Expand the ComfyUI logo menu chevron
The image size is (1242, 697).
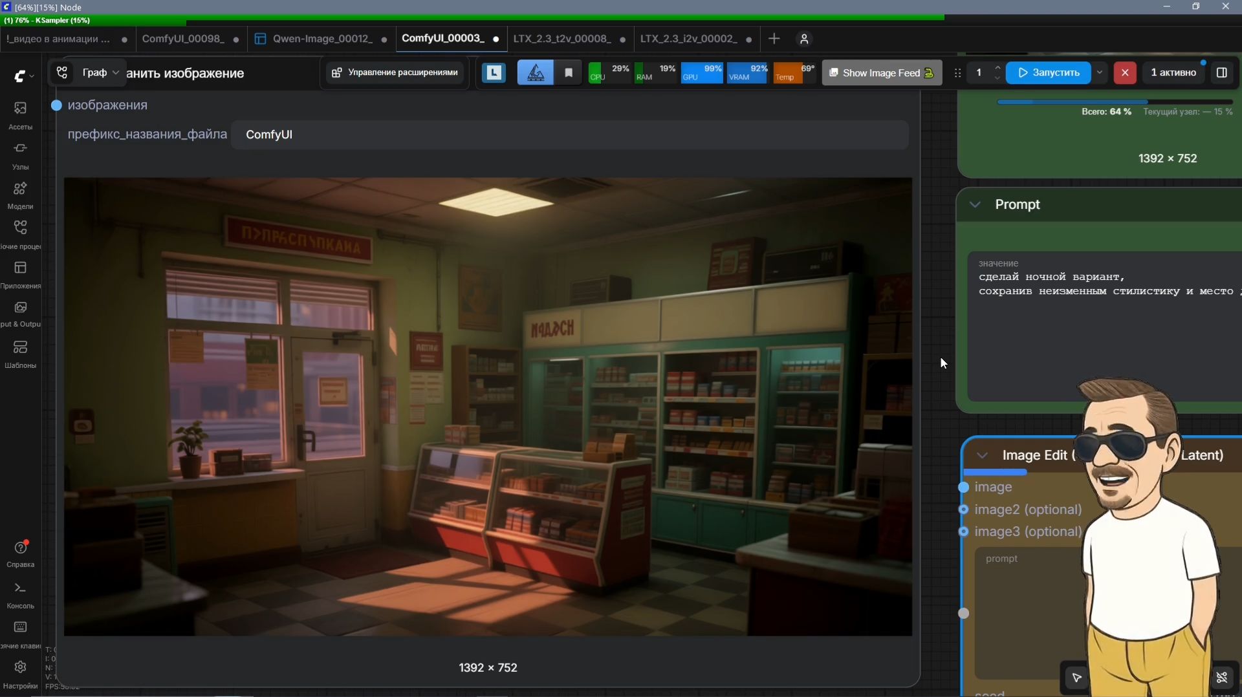[32, 76]
